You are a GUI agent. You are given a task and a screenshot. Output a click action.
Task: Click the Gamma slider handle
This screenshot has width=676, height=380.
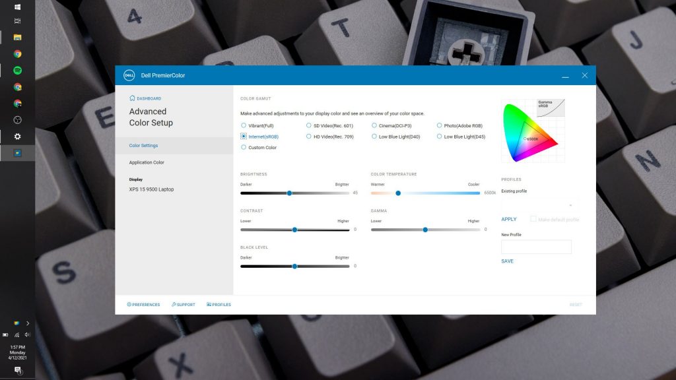(425, 230)
